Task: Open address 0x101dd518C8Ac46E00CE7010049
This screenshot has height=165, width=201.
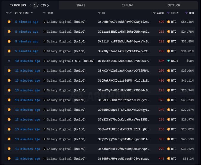Action: click(x=124, y=61)
